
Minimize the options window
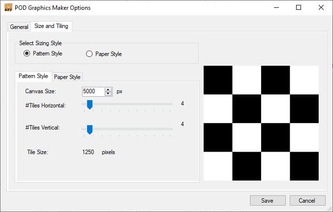pos(275,8)
